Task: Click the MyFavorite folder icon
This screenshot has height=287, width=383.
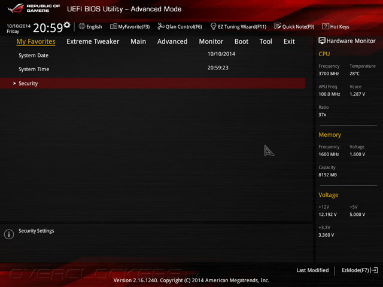Action: pyautogui.click(x=114, y=26)
